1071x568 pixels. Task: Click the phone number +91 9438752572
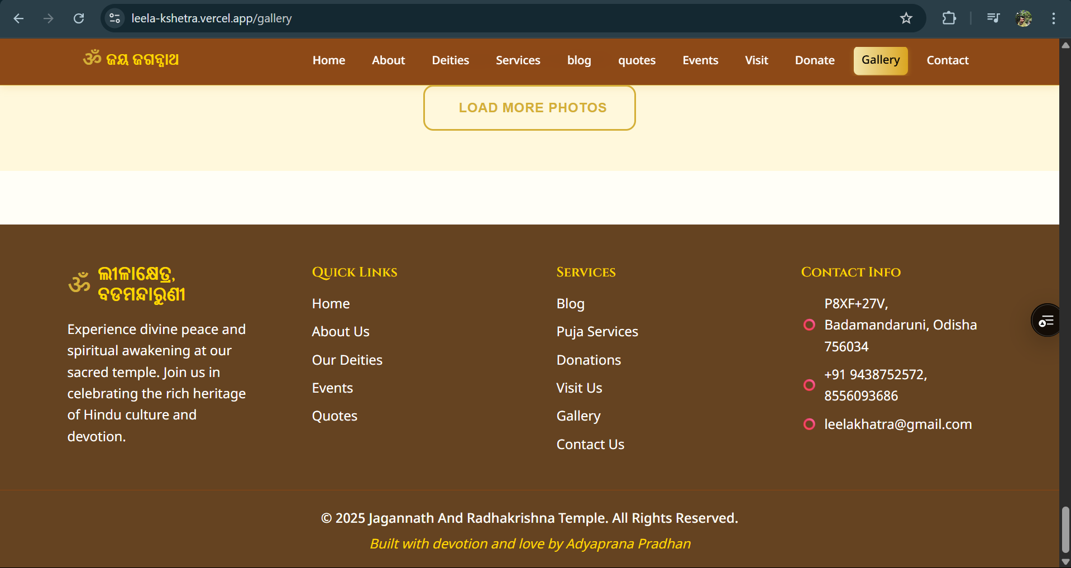click(876, 375)
